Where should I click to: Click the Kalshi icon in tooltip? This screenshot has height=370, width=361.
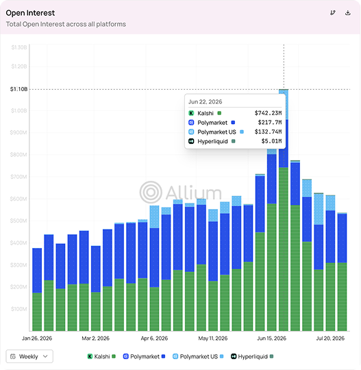point(191,113)
